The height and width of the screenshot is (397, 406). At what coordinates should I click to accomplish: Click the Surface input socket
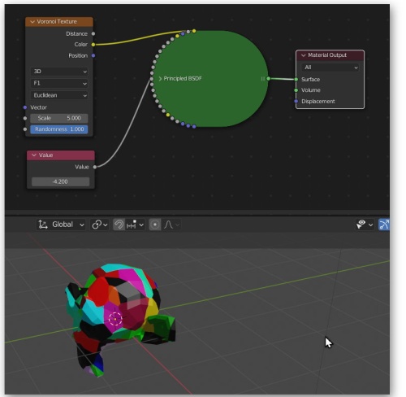[296, 80]
